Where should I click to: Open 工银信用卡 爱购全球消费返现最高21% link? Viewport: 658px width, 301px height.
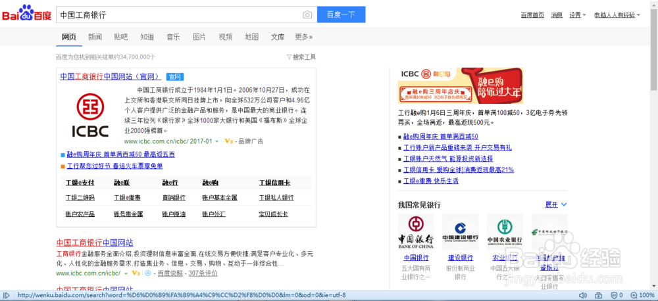click(458, 170)
